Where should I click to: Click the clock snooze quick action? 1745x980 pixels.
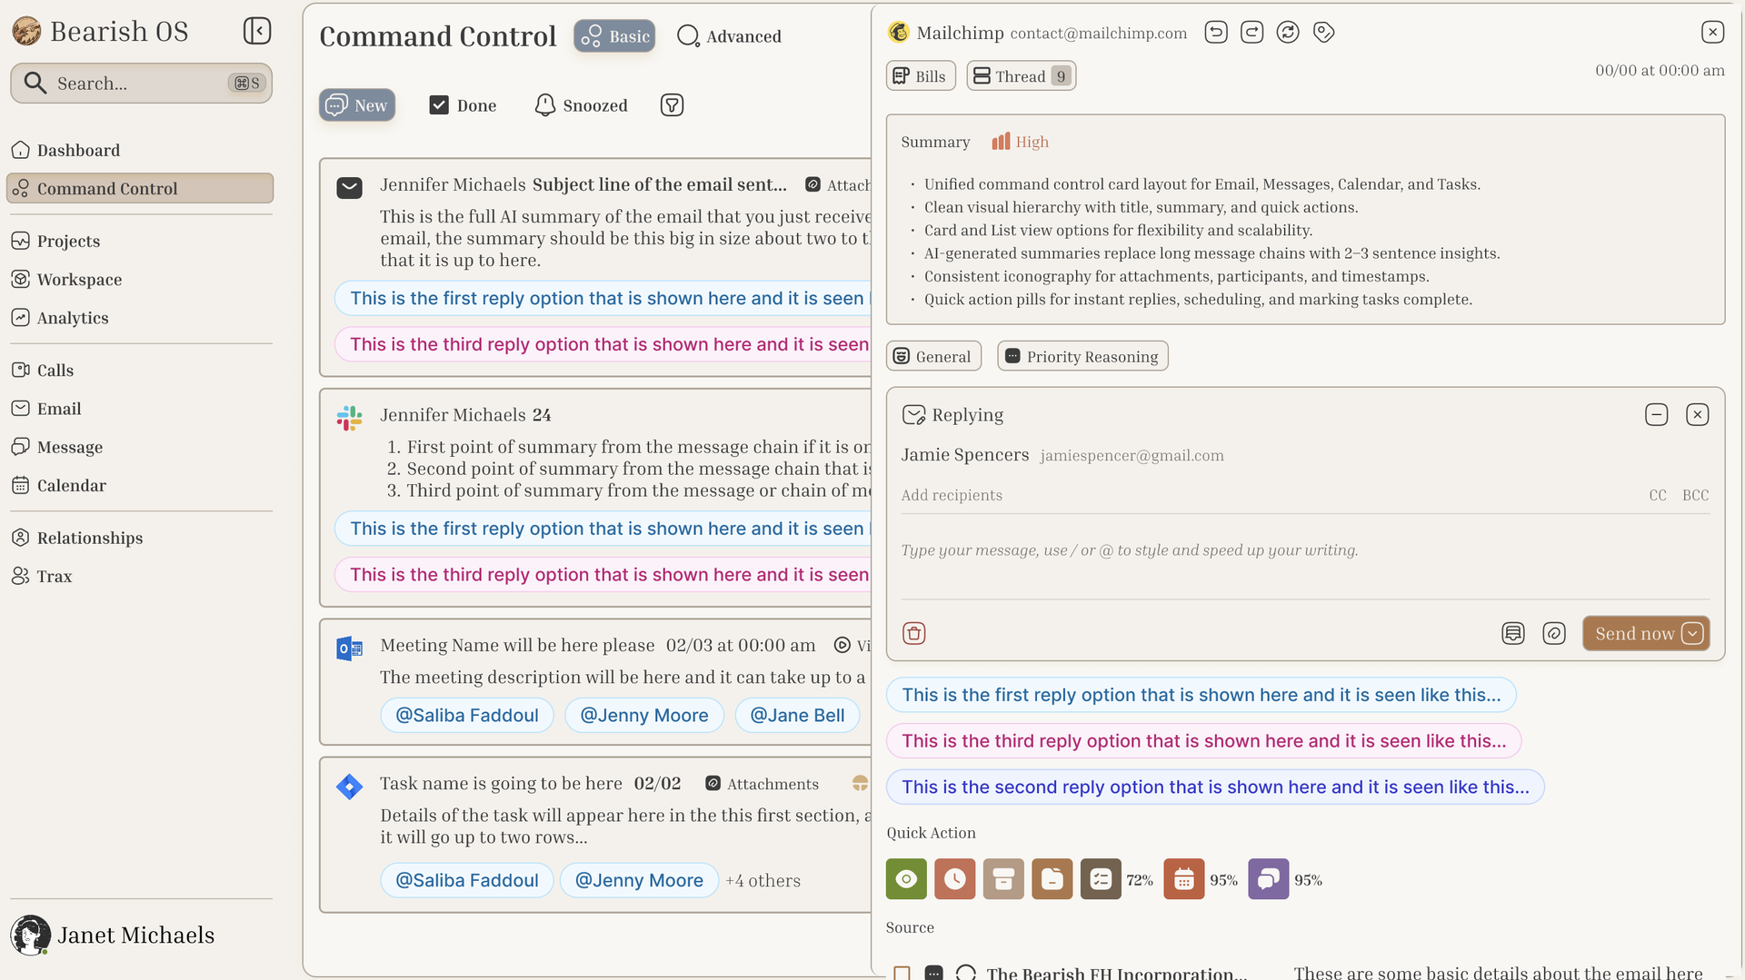point(954,879)
